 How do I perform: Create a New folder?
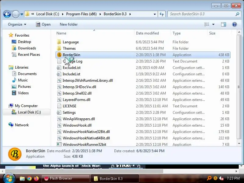coord(69,24)
